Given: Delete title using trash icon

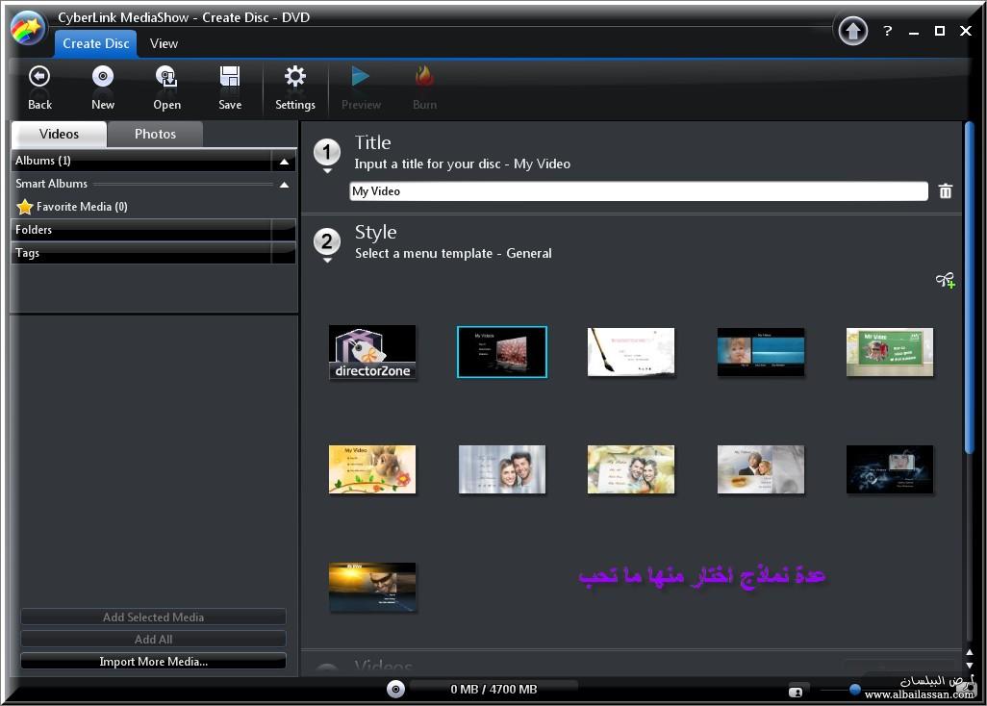Looking at the screenshot, I should (x=945, y=191).
